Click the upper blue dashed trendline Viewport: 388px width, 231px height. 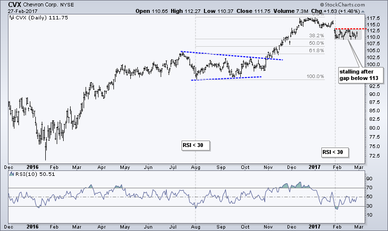point(232,56)
